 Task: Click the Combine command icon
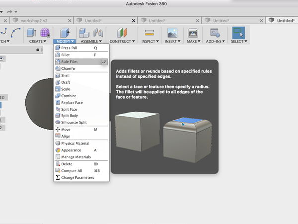click(58, 96)
